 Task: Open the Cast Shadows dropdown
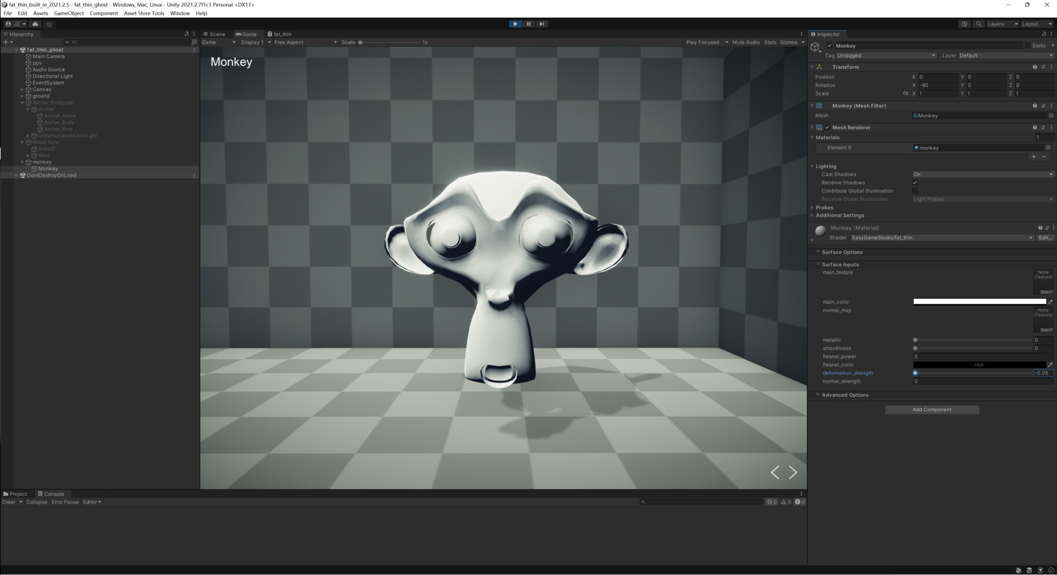(x=983, y=174)
